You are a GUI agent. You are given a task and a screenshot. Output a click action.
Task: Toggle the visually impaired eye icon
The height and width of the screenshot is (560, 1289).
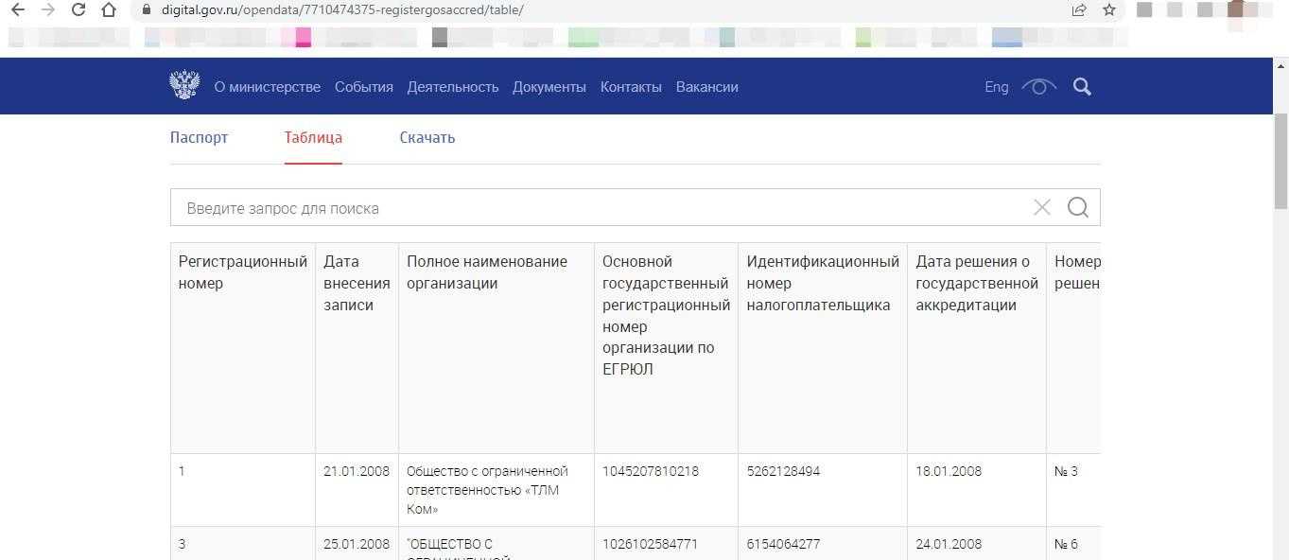click(1039, 87)
